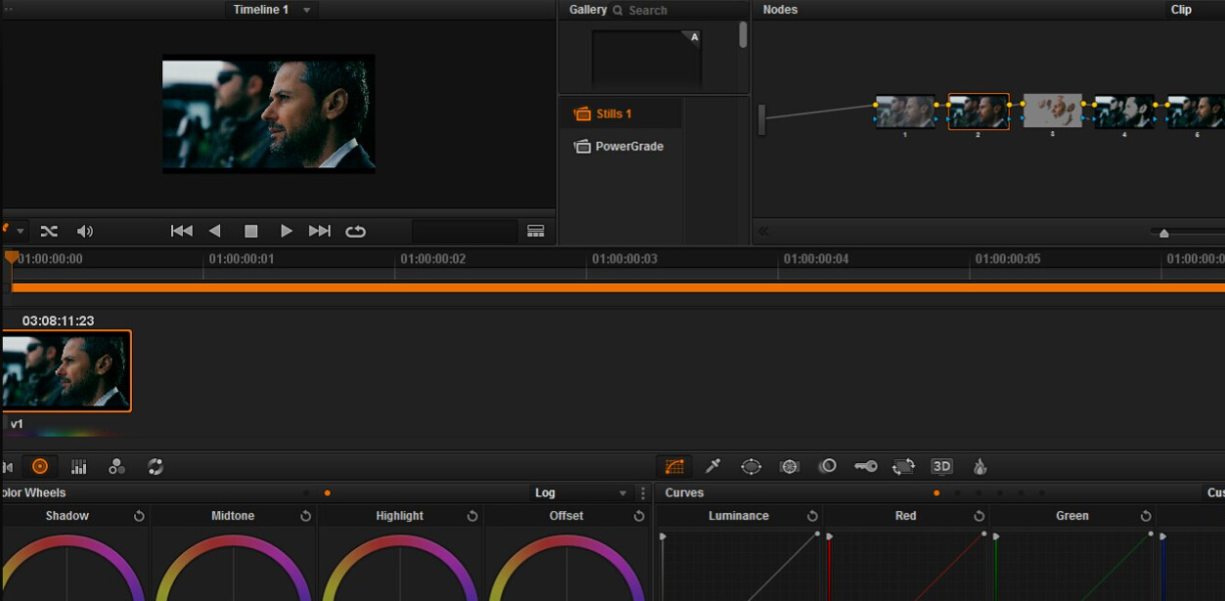Reset the Shadow color wheel
Screen dimensions: 1225x601
coord(139,516)
